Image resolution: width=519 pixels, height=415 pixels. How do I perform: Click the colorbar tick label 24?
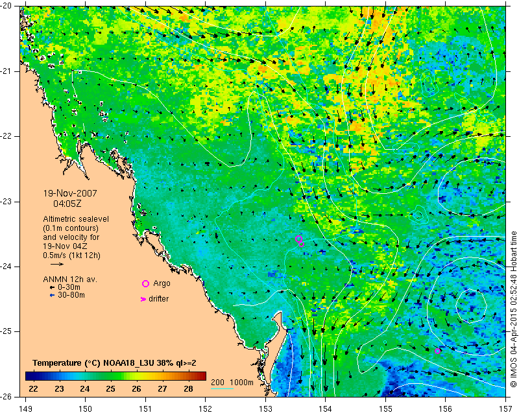tap(85, 388)
